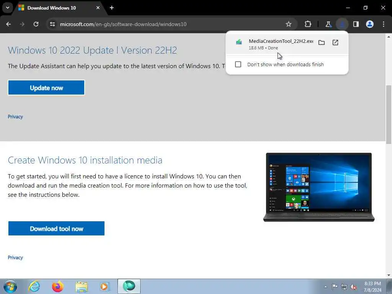
Task: Open the Chrome profile avatar
Action: tap(370, 24)
